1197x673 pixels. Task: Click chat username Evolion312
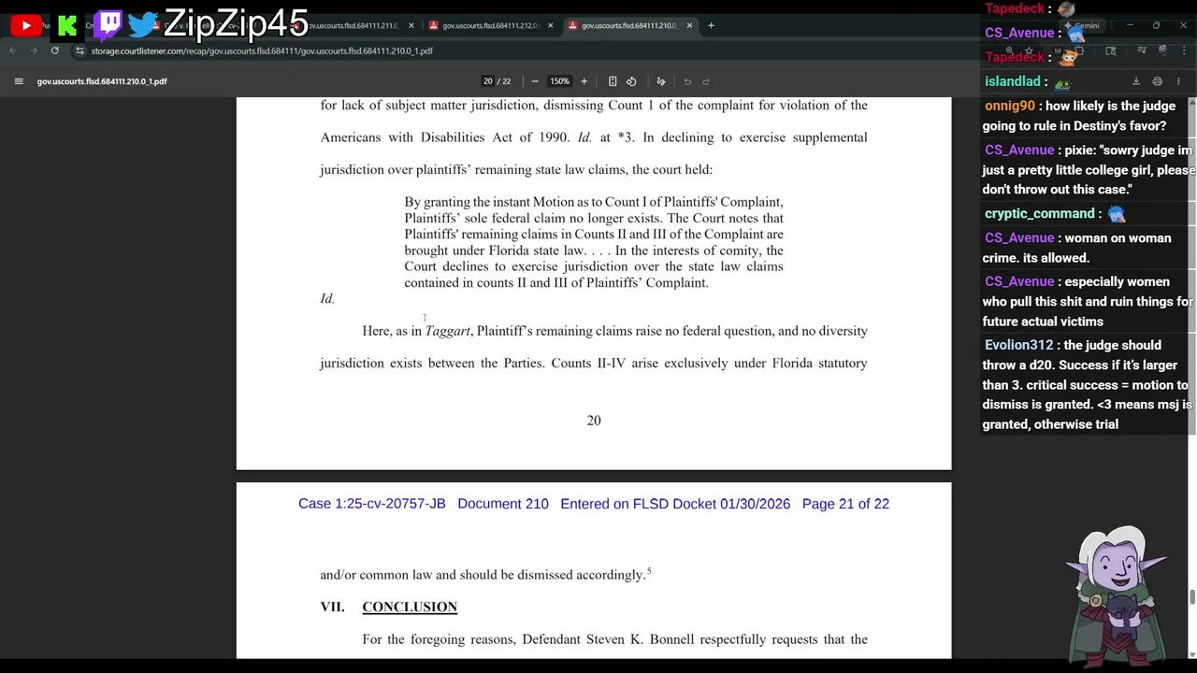click(x=1018, y=345)
